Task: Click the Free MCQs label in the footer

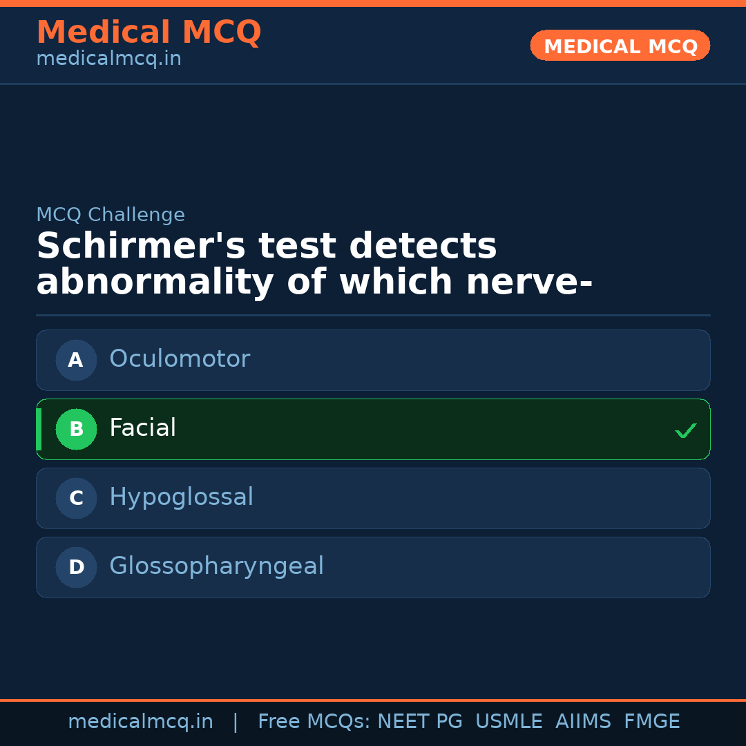Action: click(x=314, y=722)
